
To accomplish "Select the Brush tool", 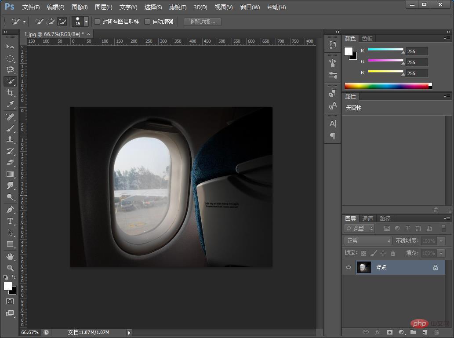I will click(x=10, y=128).
